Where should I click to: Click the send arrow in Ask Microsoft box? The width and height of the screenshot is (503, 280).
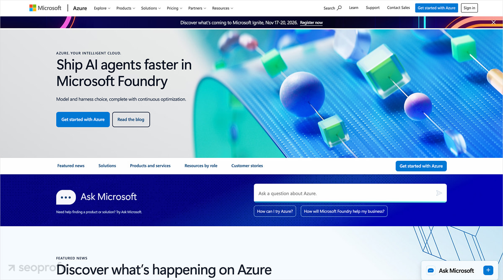[x=439, y=193]
